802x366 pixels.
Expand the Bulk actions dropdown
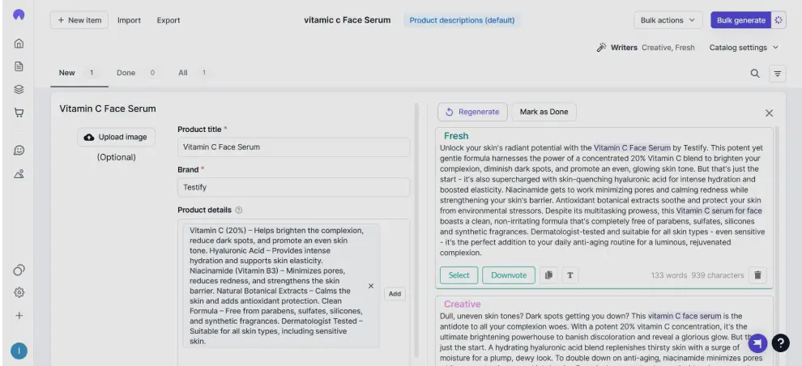pyautogui.click(x=668, y=20)
